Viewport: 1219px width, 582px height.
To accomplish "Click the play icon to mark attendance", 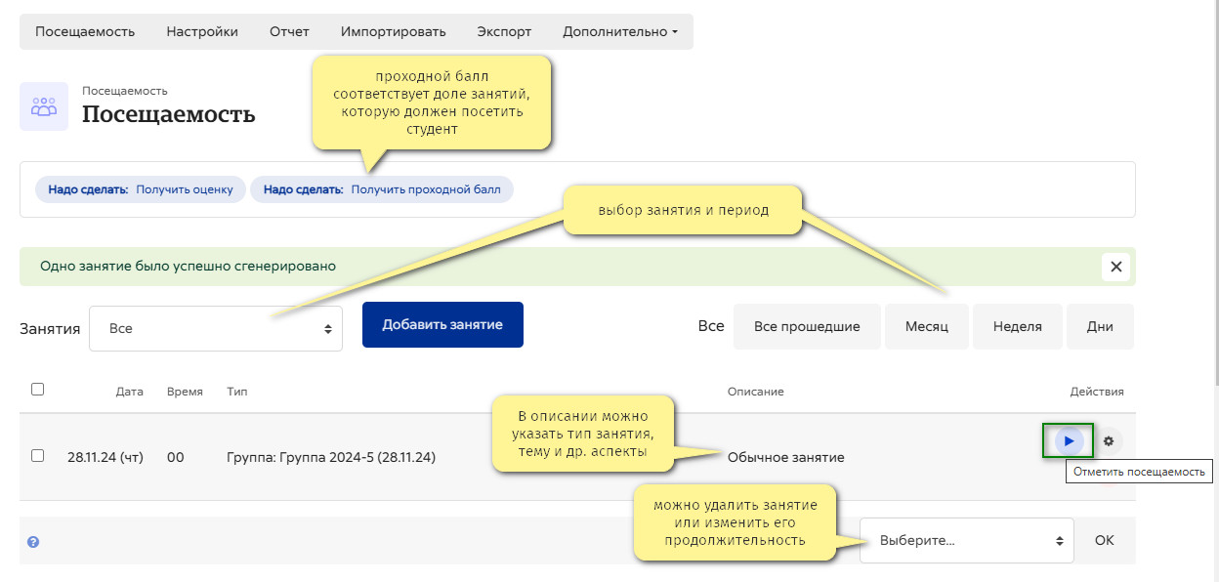I will (x=1069, y=441).
